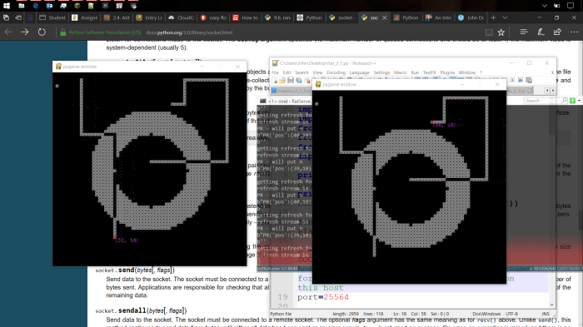The width and height of the screenshot is (583, 327).
Task: Add this page to favorites star
Action: click(501, 32)
